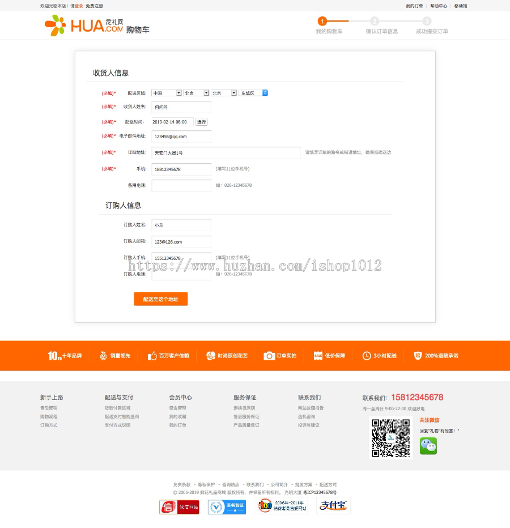Click the 订单实拍 camera icon
The height and width of the screenshot is (528, 510).
click(x=270, y=356)
